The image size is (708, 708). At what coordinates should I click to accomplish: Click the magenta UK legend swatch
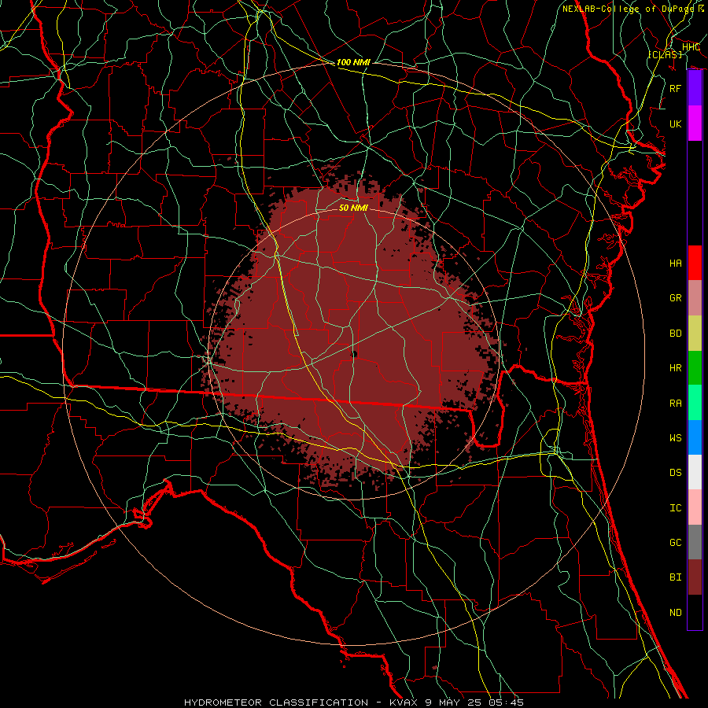click(x=695, y=124)
